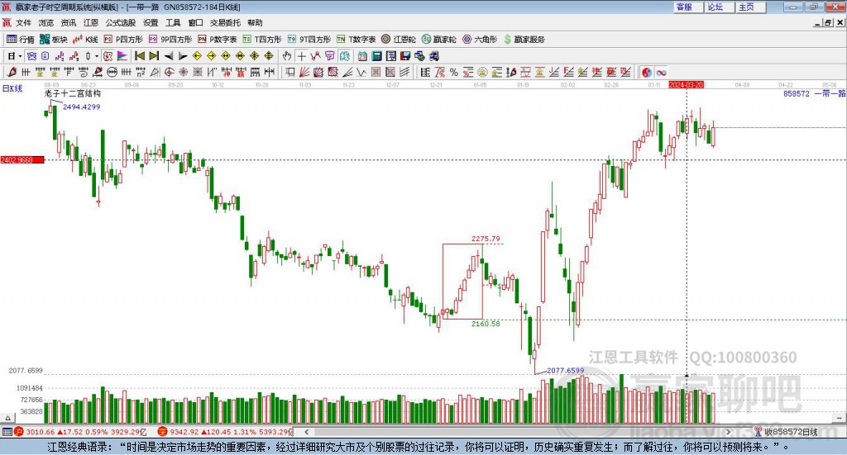Screen dimensions: 847x455
Task: Launch the 江恩轮 Gann wheel
Action: tap(399, 40)
